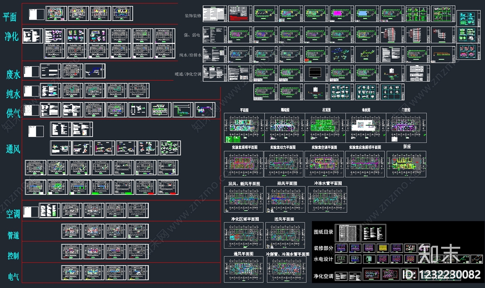Click the 门窗图 drawing title
Screen dimensions: 485x288
coord(406,110)
